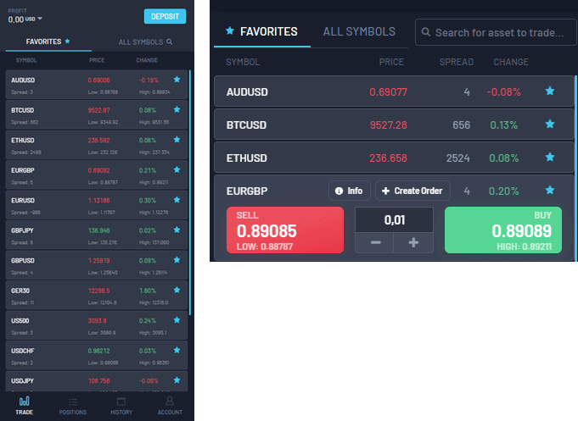
Task: Select the FAVORITES tab below the DEPOSIT button
Action: (48, 41)
